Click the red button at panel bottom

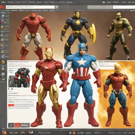(x=18, y=125)
